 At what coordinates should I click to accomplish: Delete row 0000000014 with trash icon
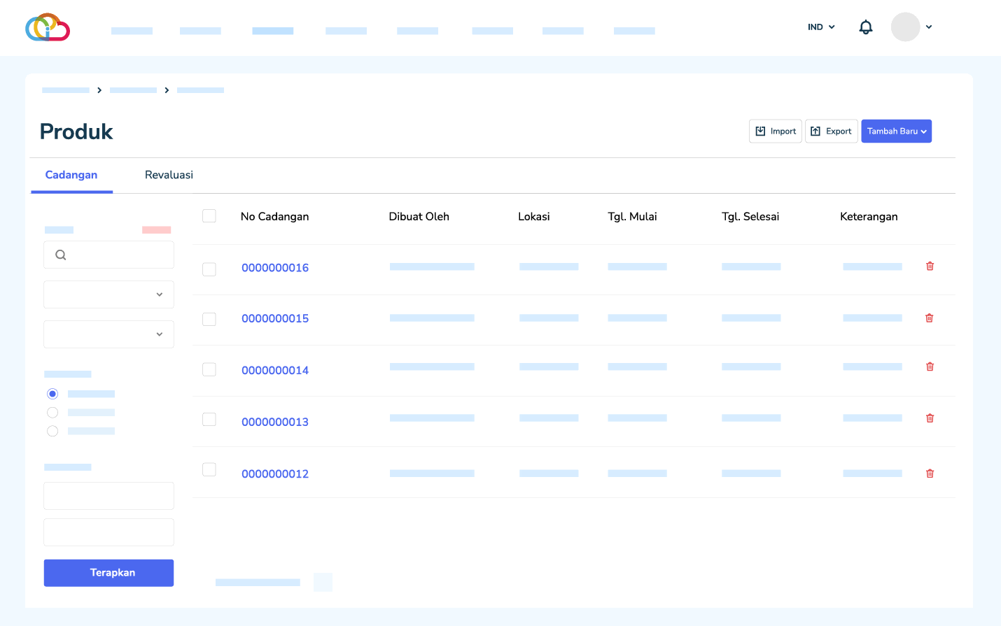click(x=930, y=367)
